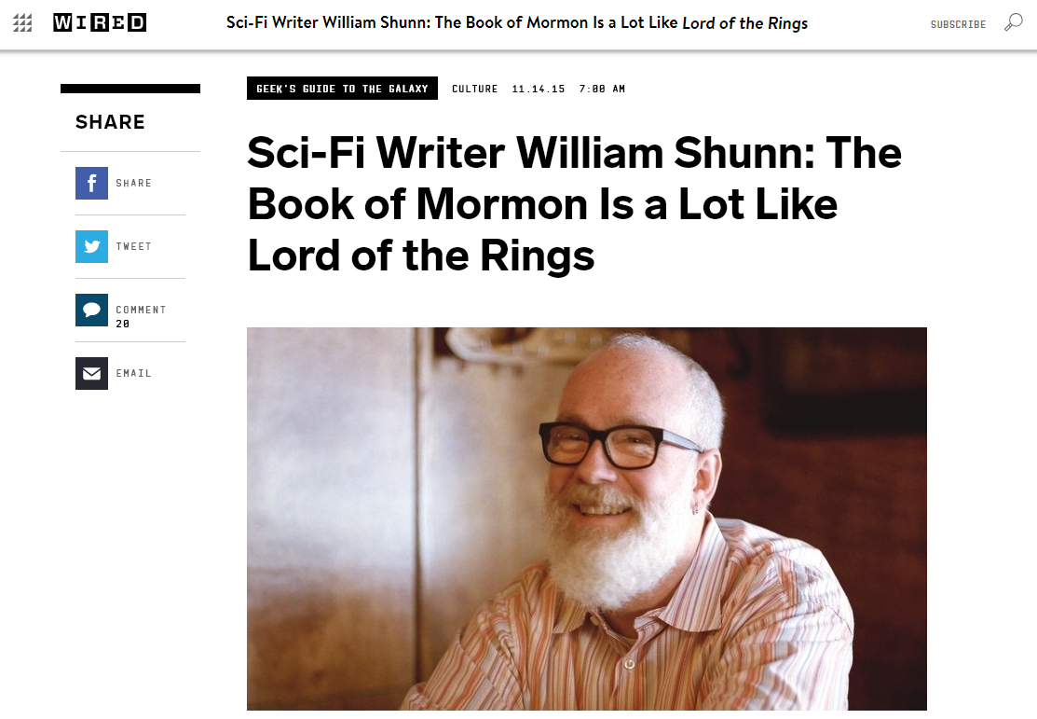This screenshot has height=719, width=1037.
Task: Select the SHARE option next to Facebook
Action: pos(134,183)
